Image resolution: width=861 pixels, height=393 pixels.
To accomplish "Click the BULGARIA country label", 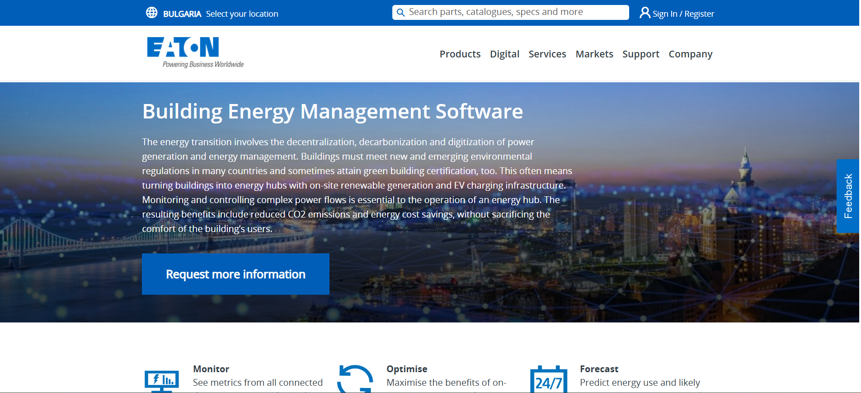I will pyautogui.click(x=182, y=14).
